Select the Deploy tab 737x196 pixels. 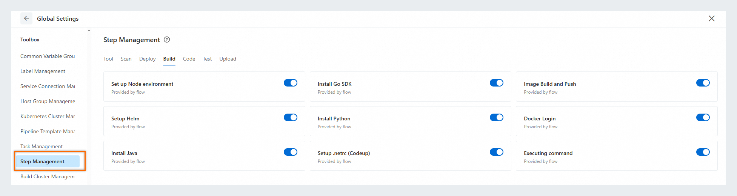147,59
